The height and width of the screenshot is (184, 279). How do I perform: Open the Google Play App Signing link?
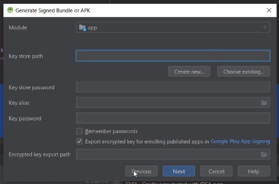tap(240, 142)
